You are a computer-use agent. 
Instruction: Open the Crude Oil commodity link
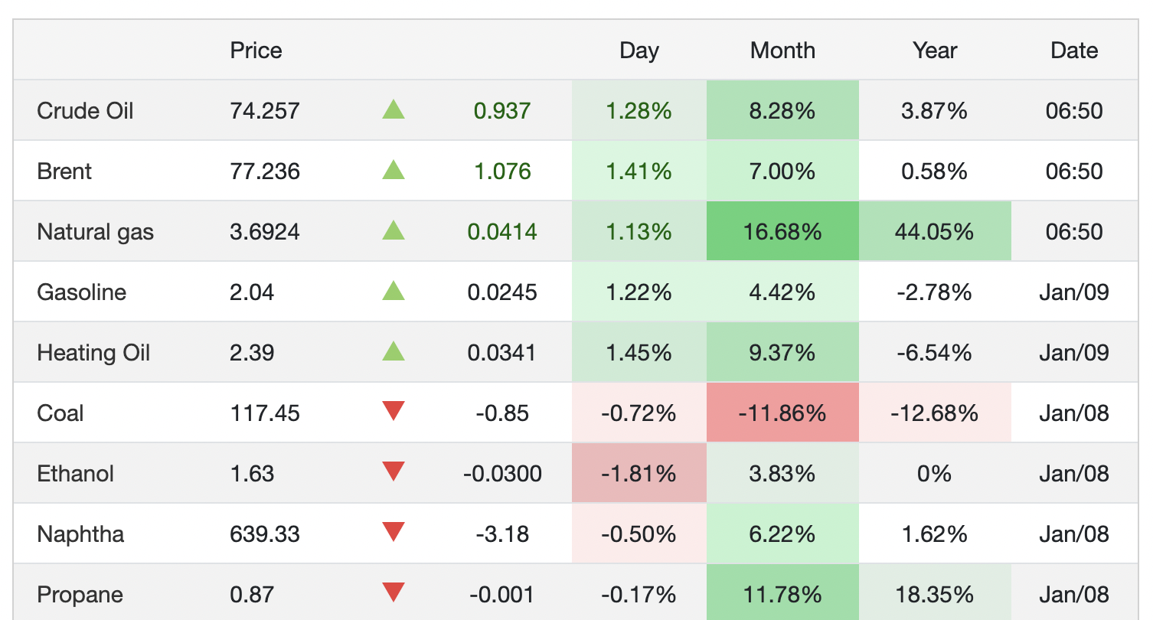coord(85,111)
